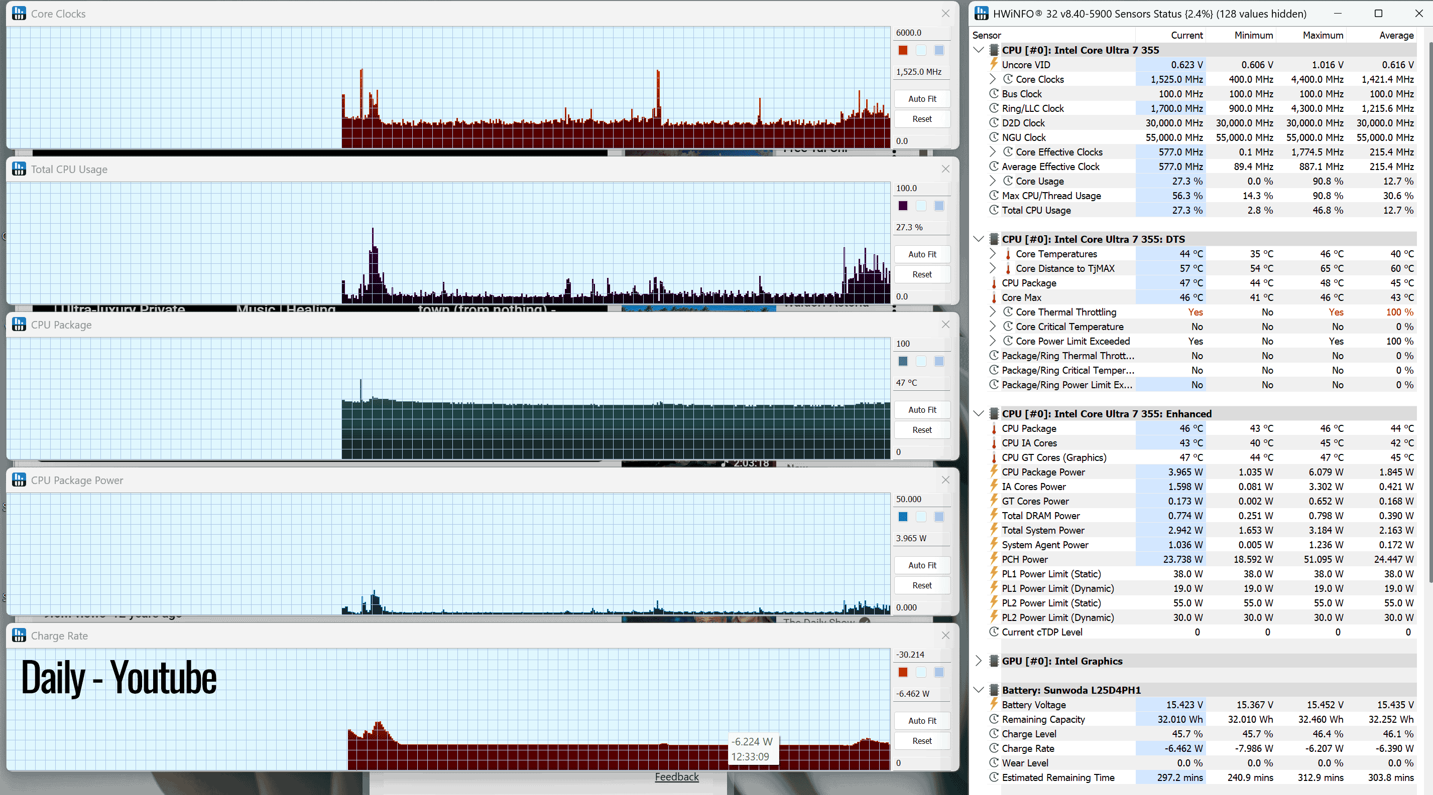Select the Charge Rate sensor row
1433x795 pixels.
click(1202, 748)
